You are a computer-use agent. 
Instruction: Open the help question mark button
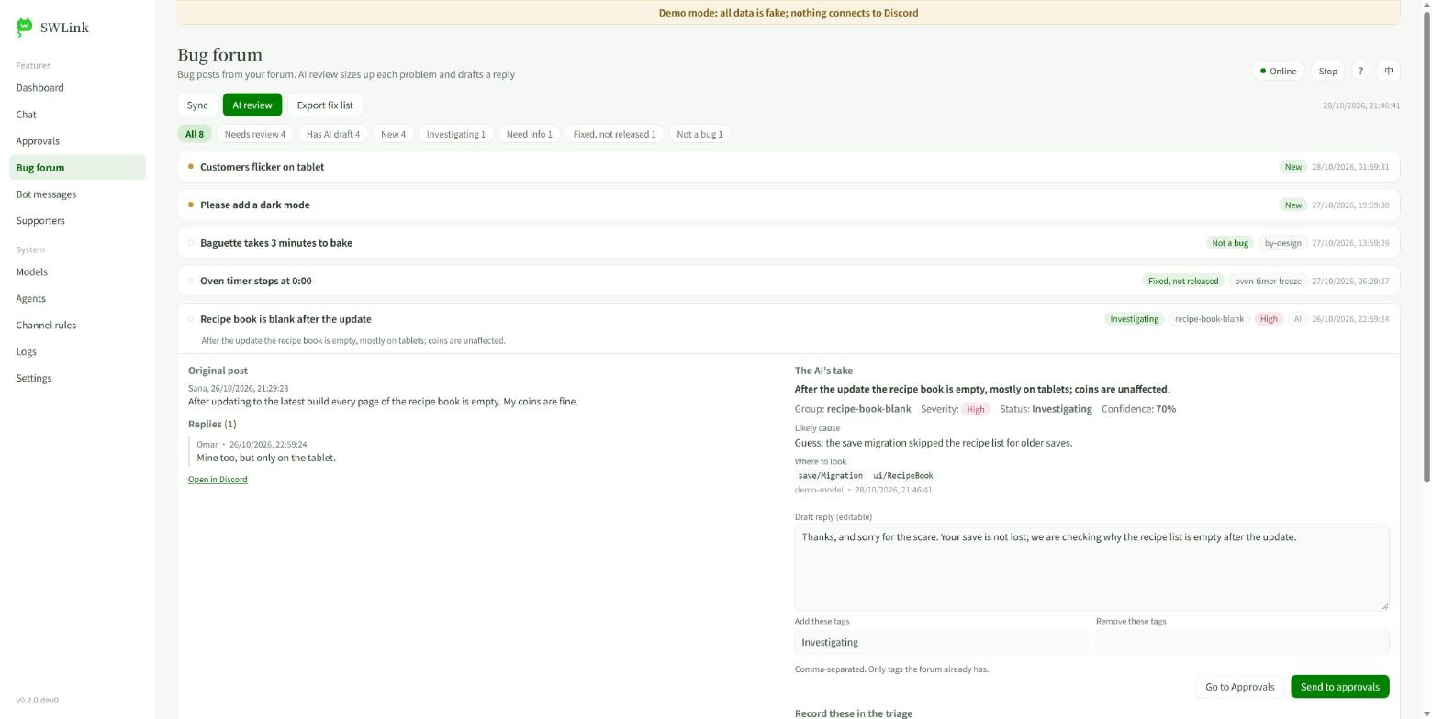(1360, 71)
